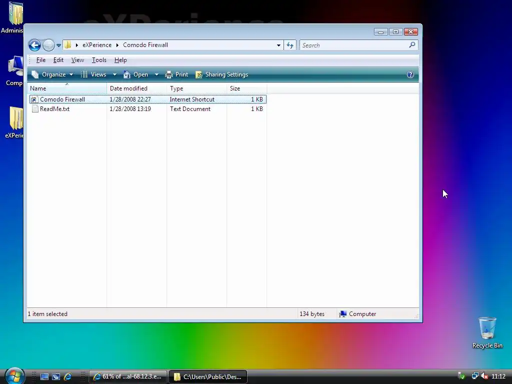Click the Print toolbar button

[x=176, y=74]
